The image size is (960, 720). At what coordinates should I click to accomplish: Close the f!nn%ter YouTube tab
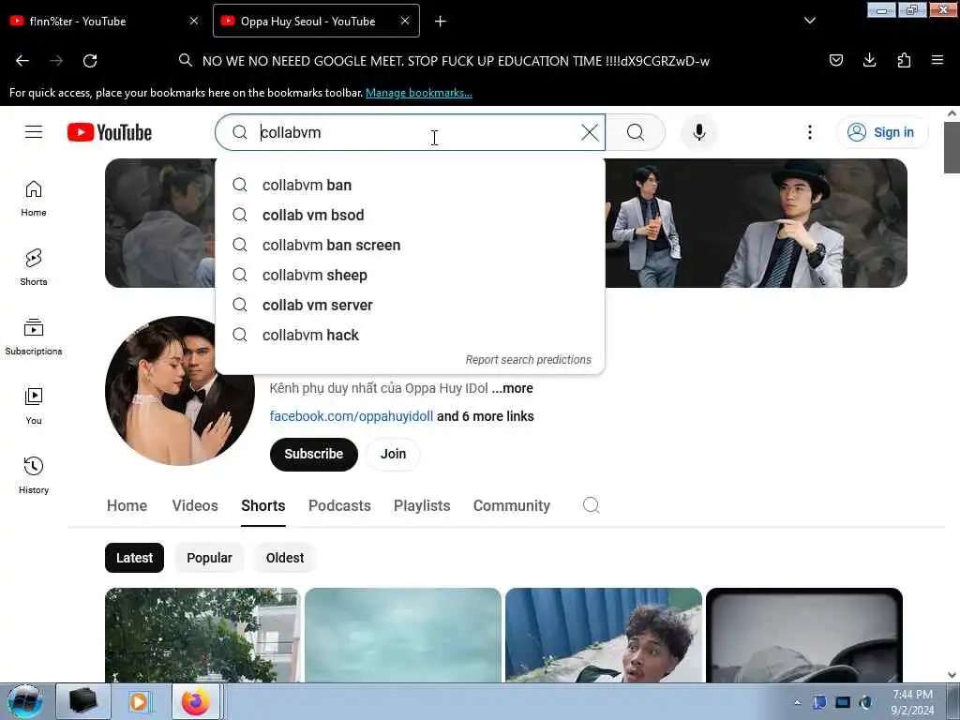pyautogui.click(x=194, y=21)
